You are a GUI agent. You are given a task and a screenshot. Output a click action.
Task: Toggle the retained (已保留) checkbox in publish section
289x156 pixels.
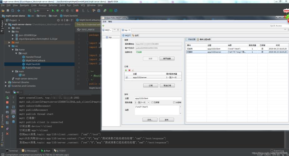pyautogui.click(x=152, y=102)
